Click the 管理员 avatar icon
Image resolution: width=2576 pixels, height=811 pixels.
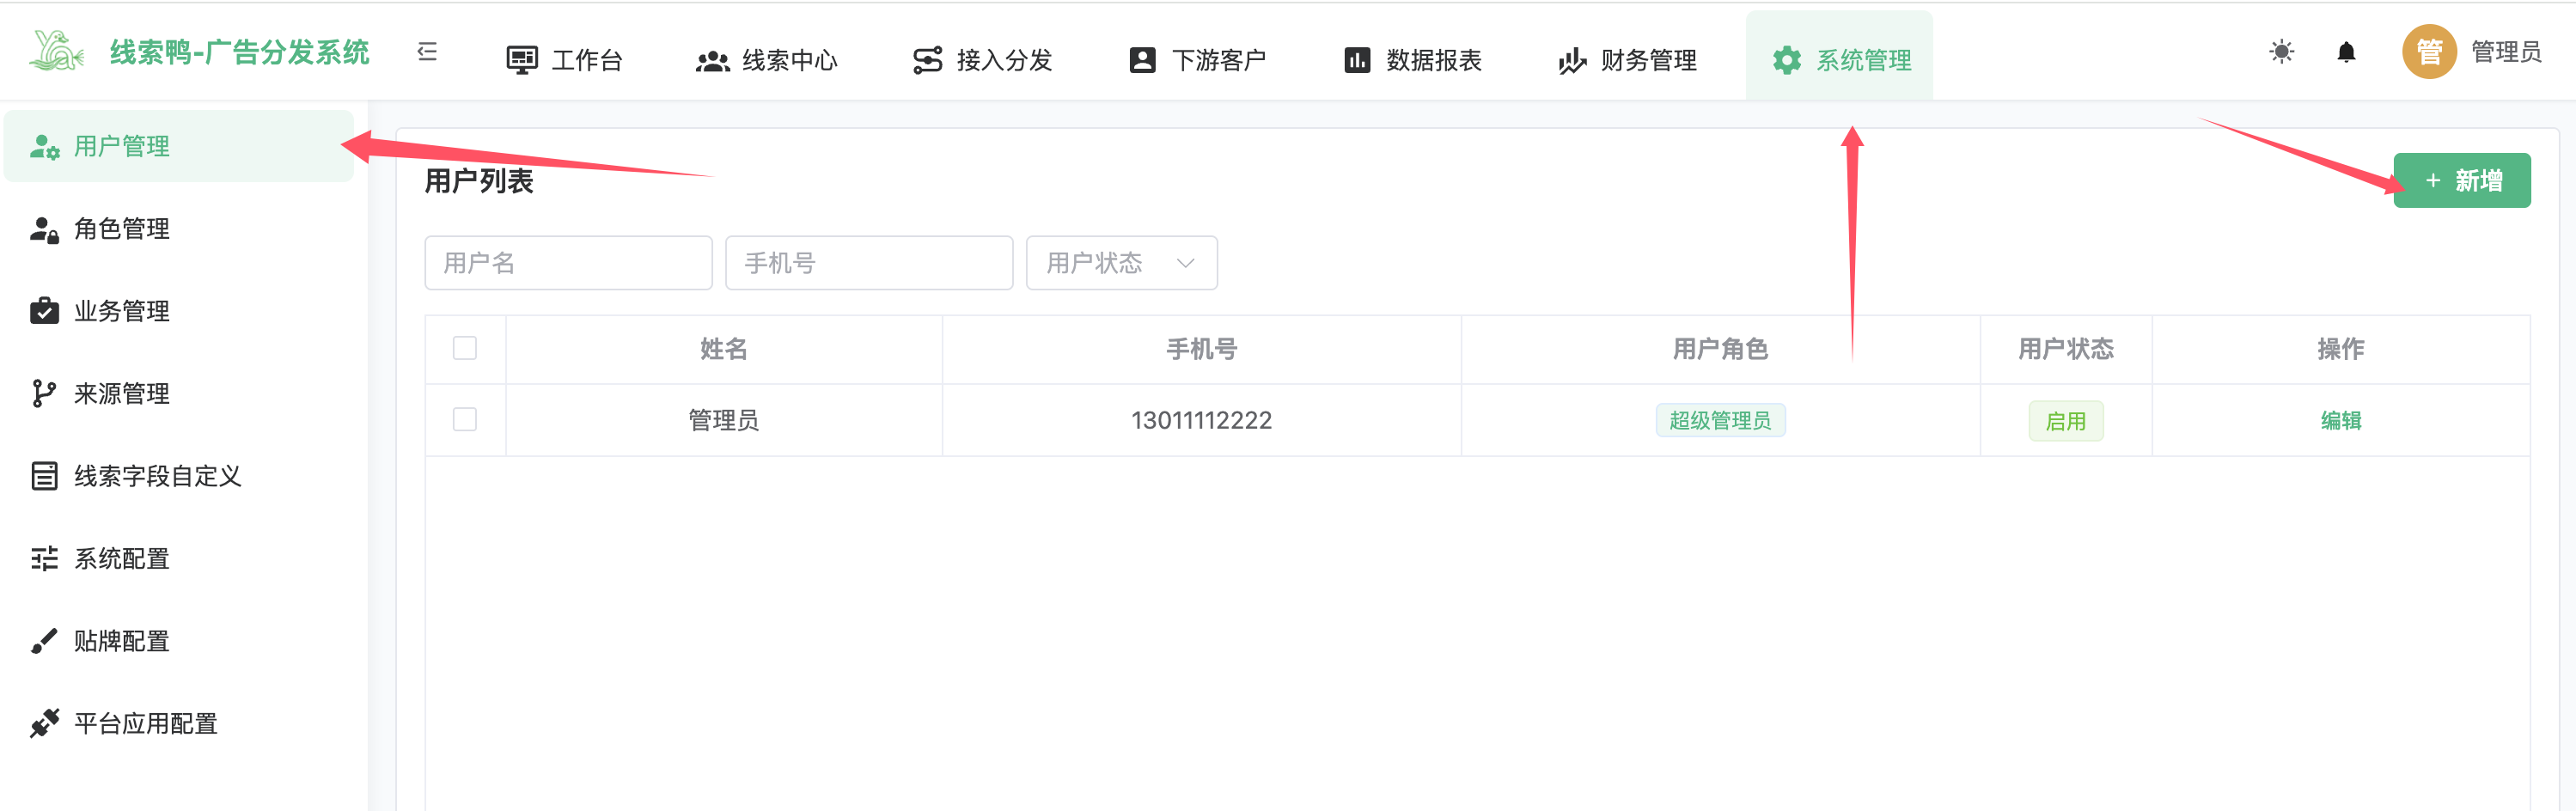coord(2428,52)
